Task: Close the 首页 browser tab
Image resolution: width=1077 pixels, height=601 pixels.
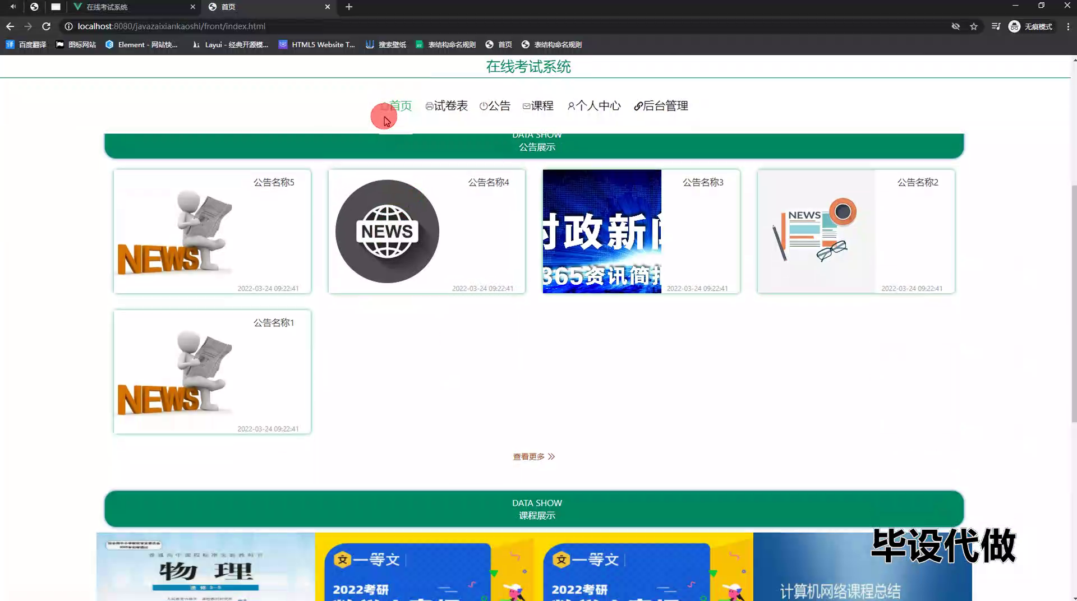Action: [x=328, y=7]
